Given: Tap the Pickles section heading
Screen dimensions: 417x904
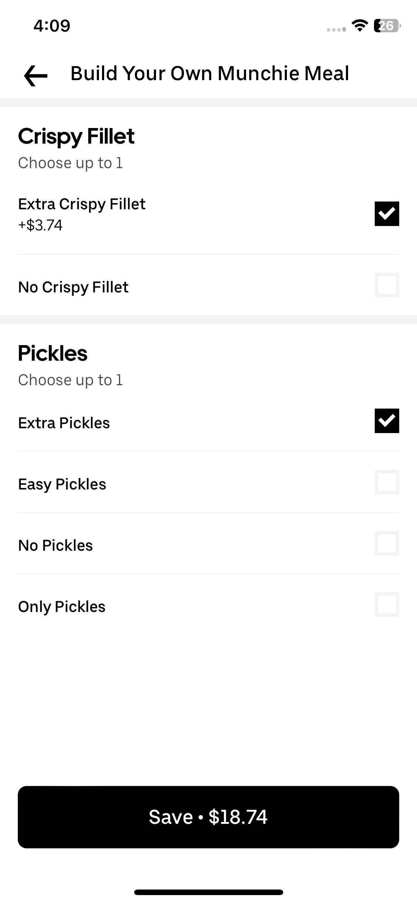Looking at the screenshot, I should (x=53, y=353).
